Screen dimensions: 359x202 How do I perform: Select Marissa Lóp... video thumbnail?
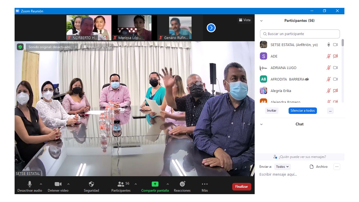[x=135, y=28]
